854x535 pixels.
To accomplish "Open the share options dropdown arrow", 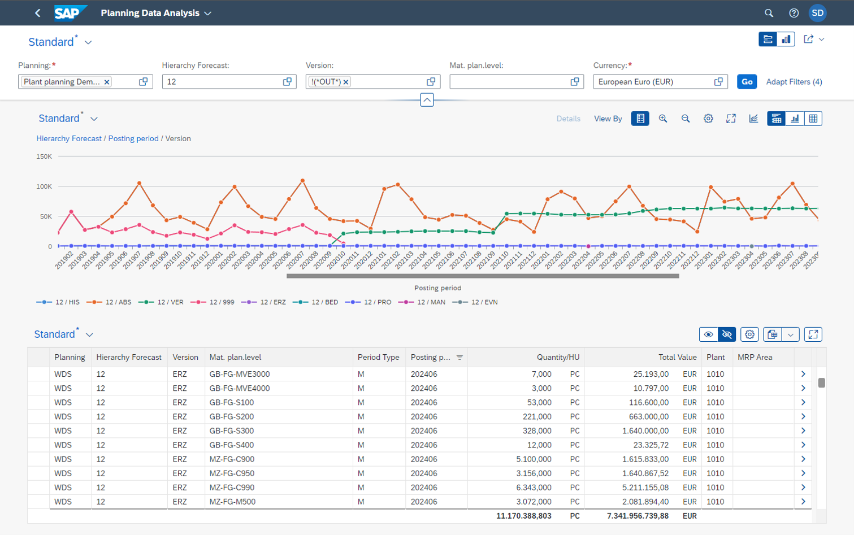I will click(x=822, y=40).
